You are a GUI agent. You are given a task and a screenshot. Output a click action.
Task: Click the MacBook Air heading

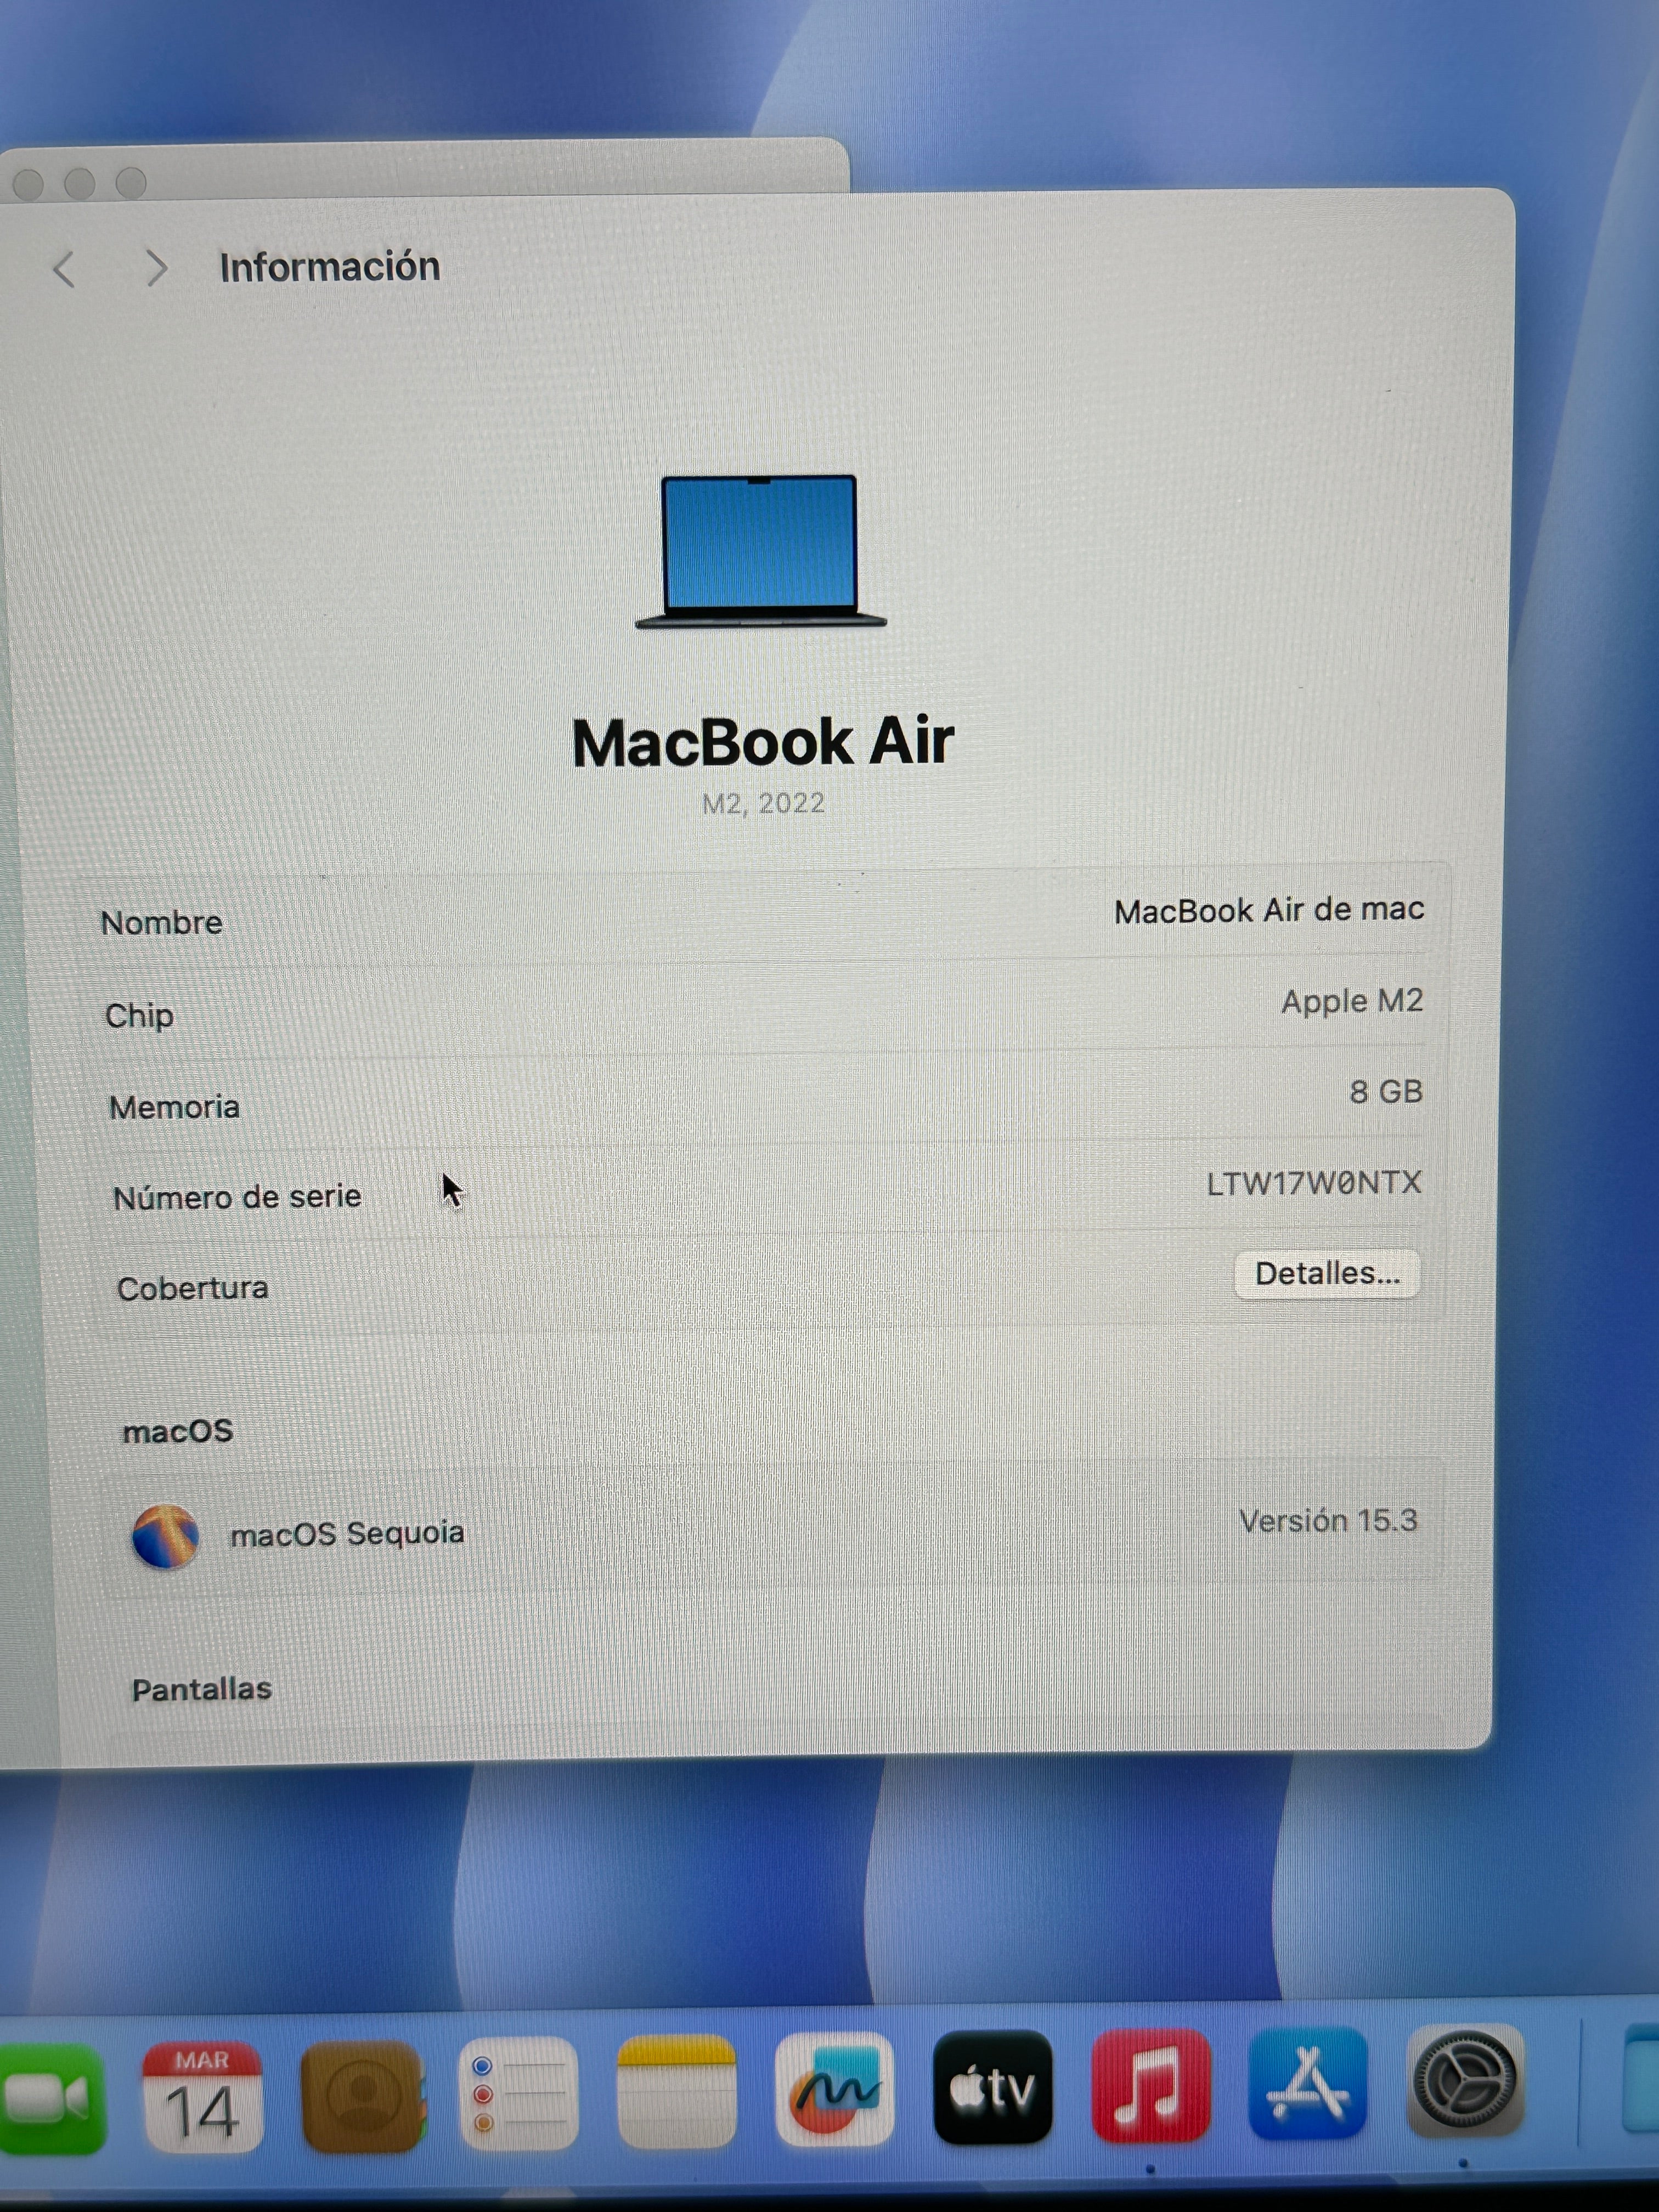[762, 743]
